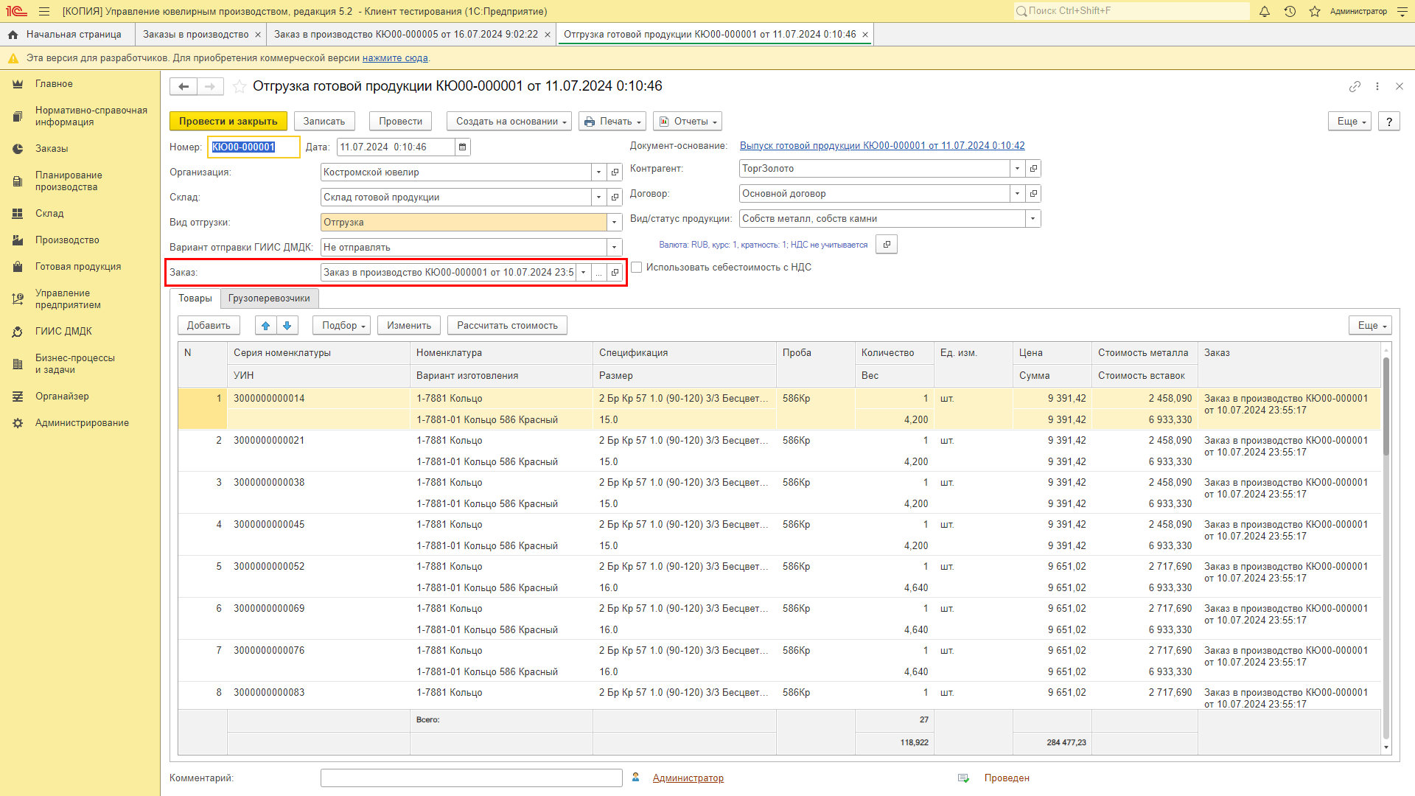The image size is (1415, 796).
Task: Click the Провести и закрыть button
Action: point(228,122)
